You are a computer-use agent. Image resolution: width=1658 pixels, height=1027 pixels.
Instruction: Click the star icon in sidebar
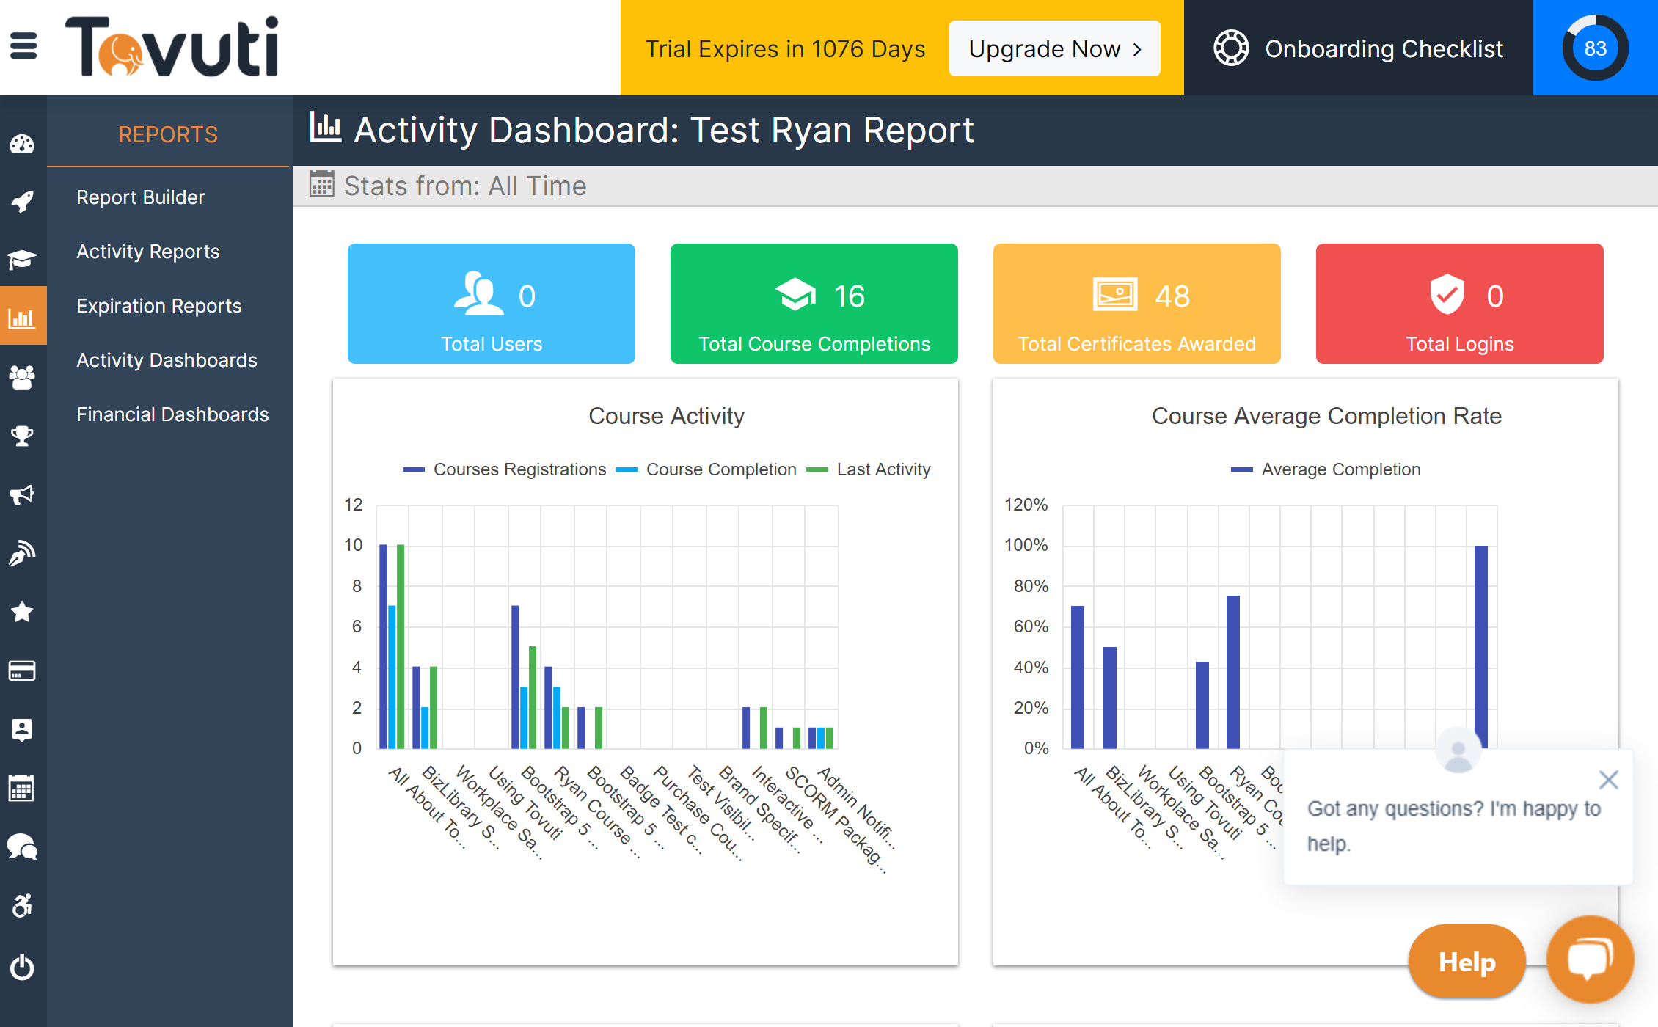(x=22, y=611)
